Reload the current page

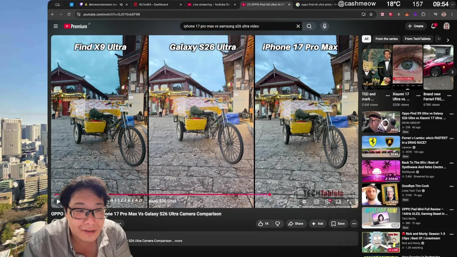(x=69, y=14)
